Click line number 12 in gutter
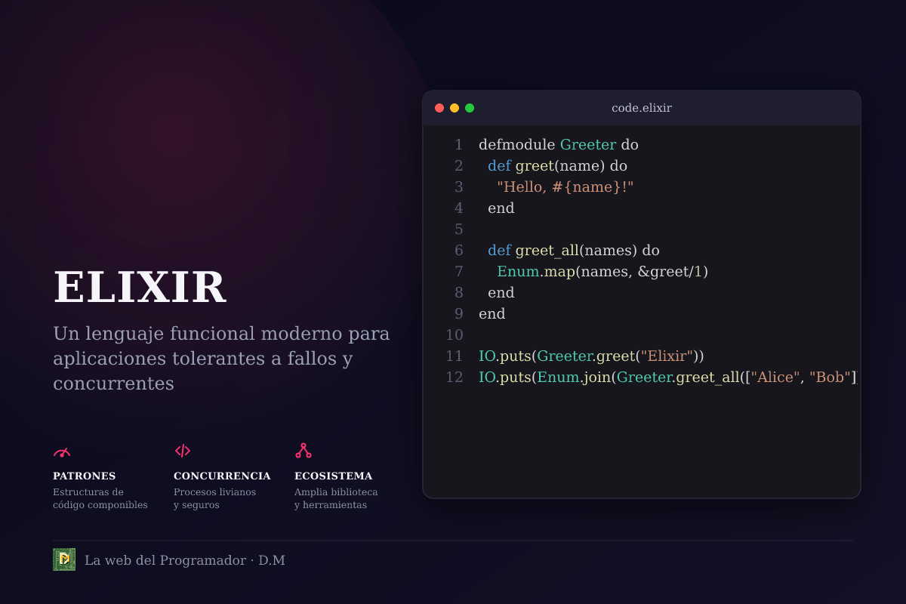 tap(455, 377)
